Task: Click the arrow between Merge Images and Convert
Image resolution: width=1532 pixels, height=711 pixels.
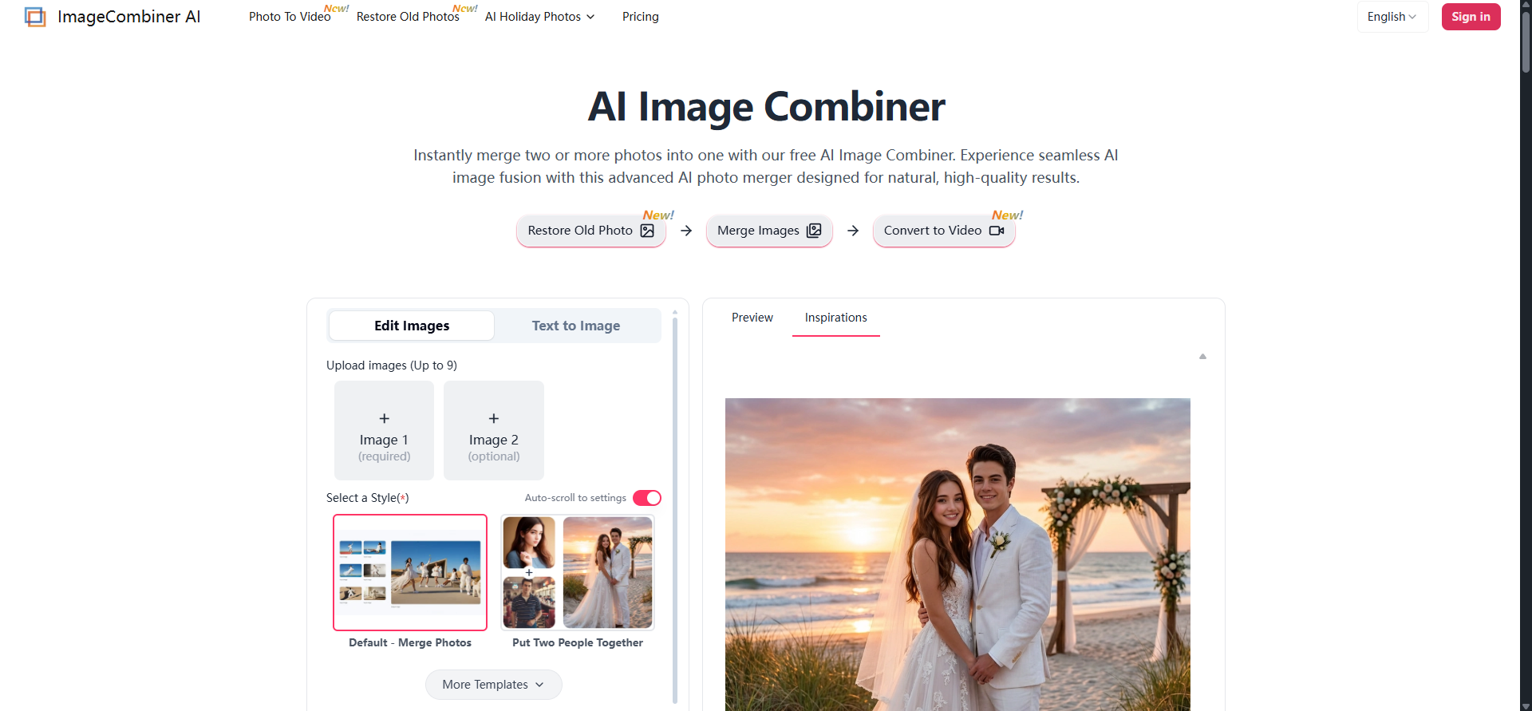Action: click(x=853, y=231)
